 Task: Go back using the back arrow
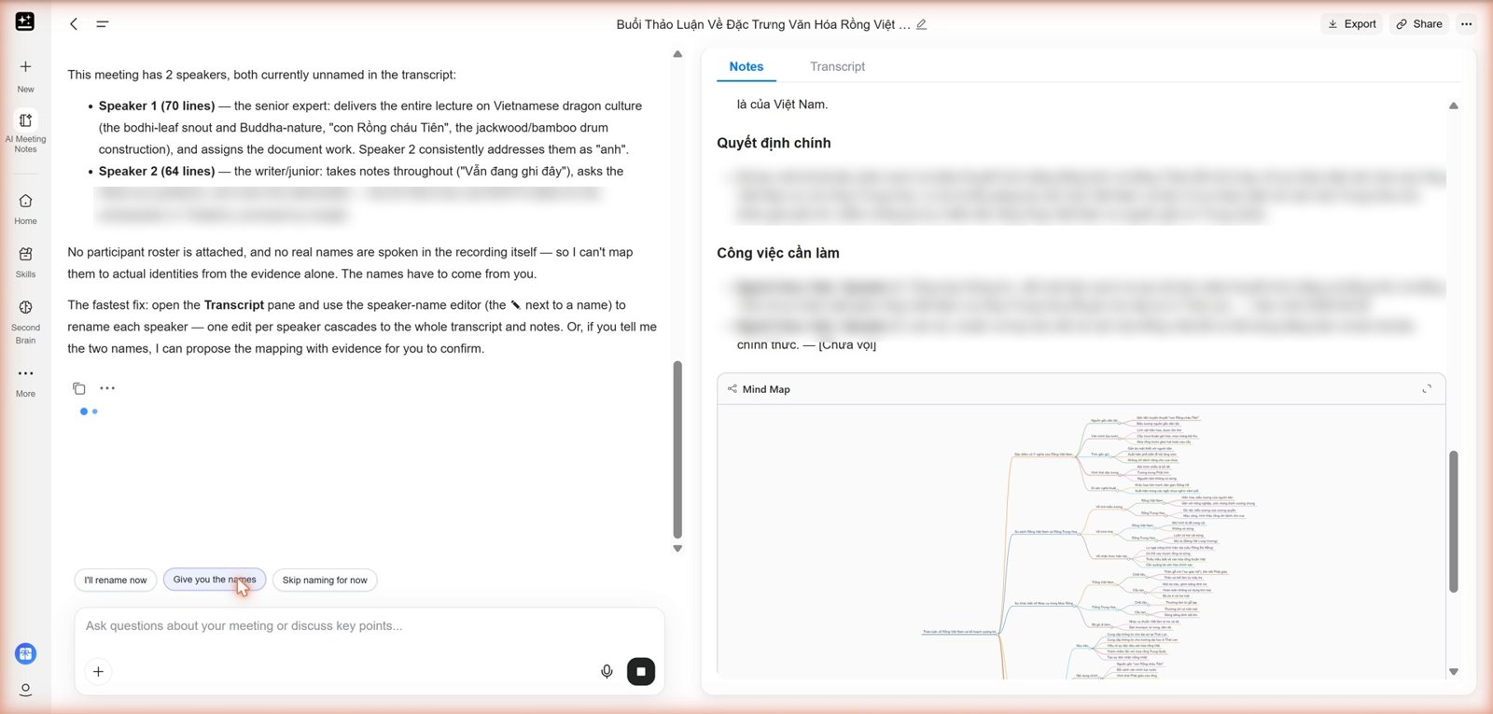[74, 24]
